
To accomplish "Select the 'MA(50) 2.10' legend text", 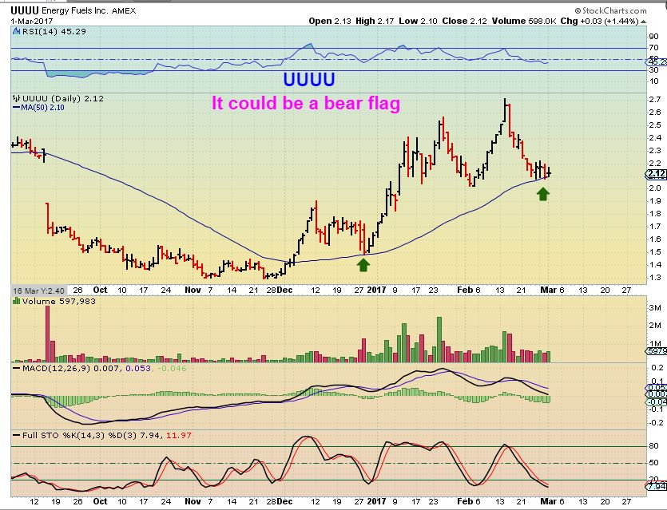I will point(42,108).
